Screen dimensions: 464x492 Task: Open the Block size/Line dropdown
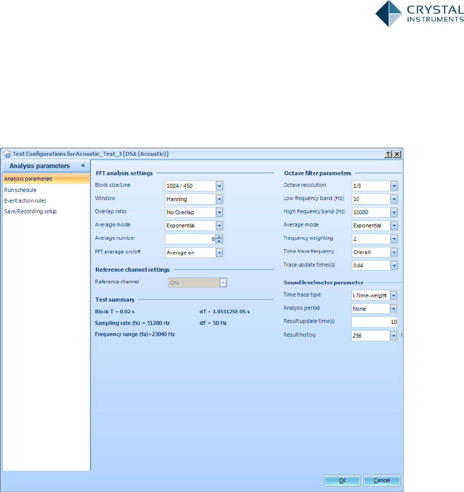(x=219, y=186)
